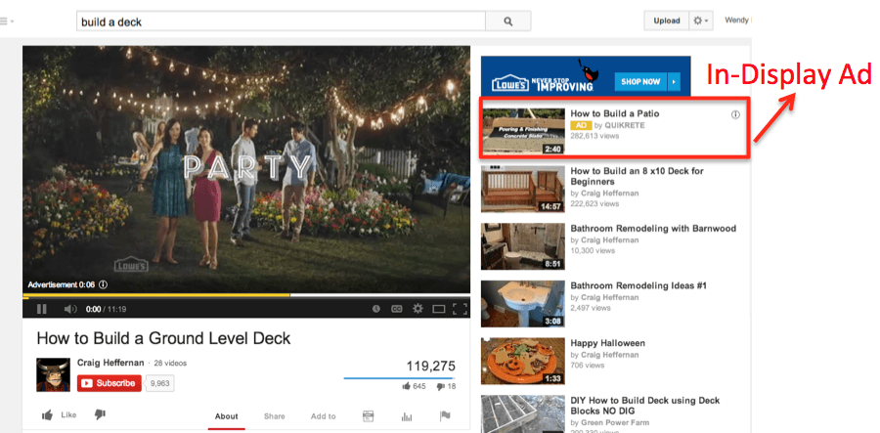The image size is (880, 433).
Task: Open the Watch Later clock icon
Action: [x=376, y=309]
